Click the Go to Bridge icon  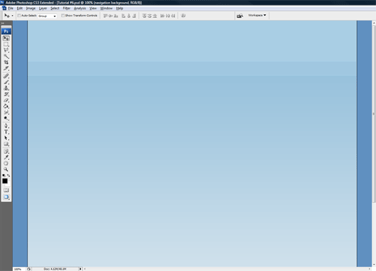240,16
